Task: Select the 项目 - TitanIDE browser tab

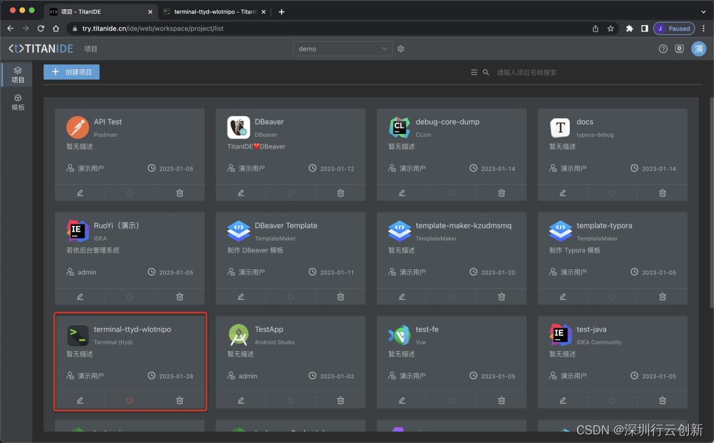Action: (100, 12)
